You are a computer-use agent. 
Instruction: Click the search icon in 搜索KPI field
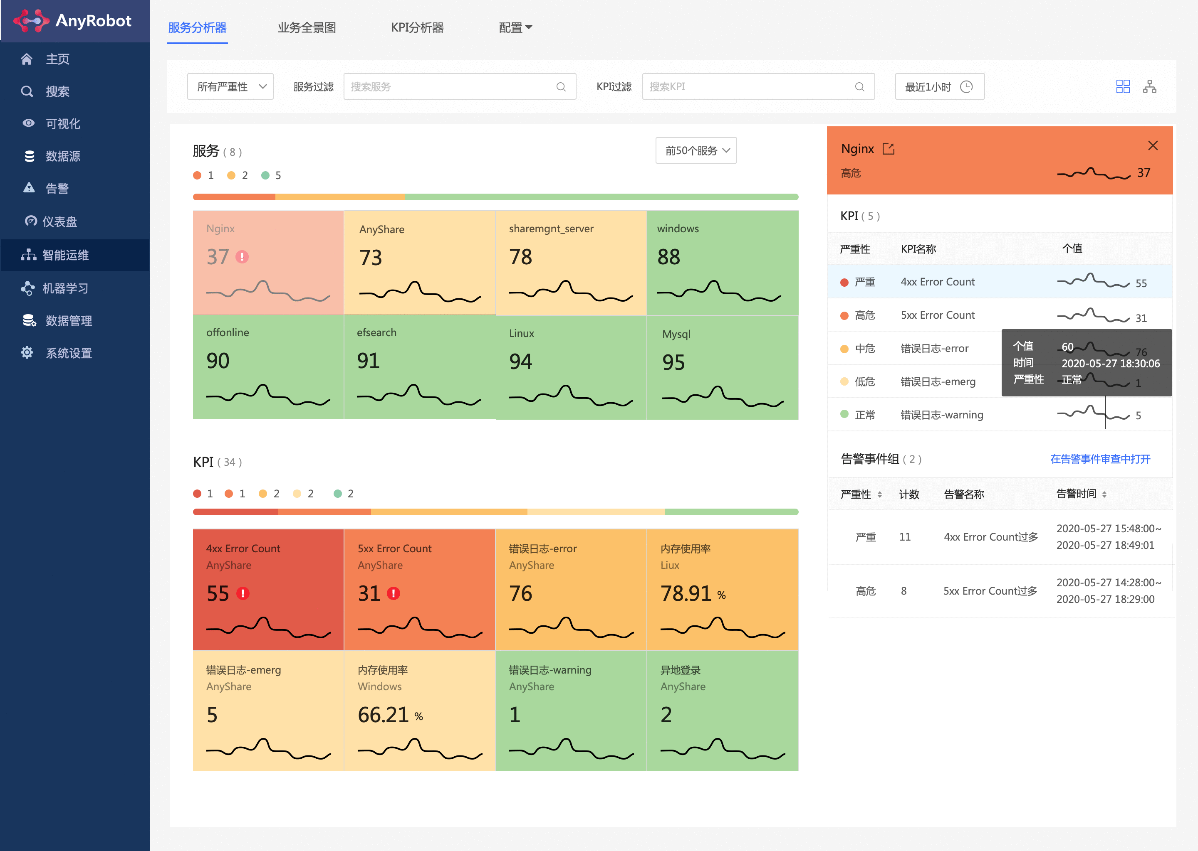click(x=859, y=87)
